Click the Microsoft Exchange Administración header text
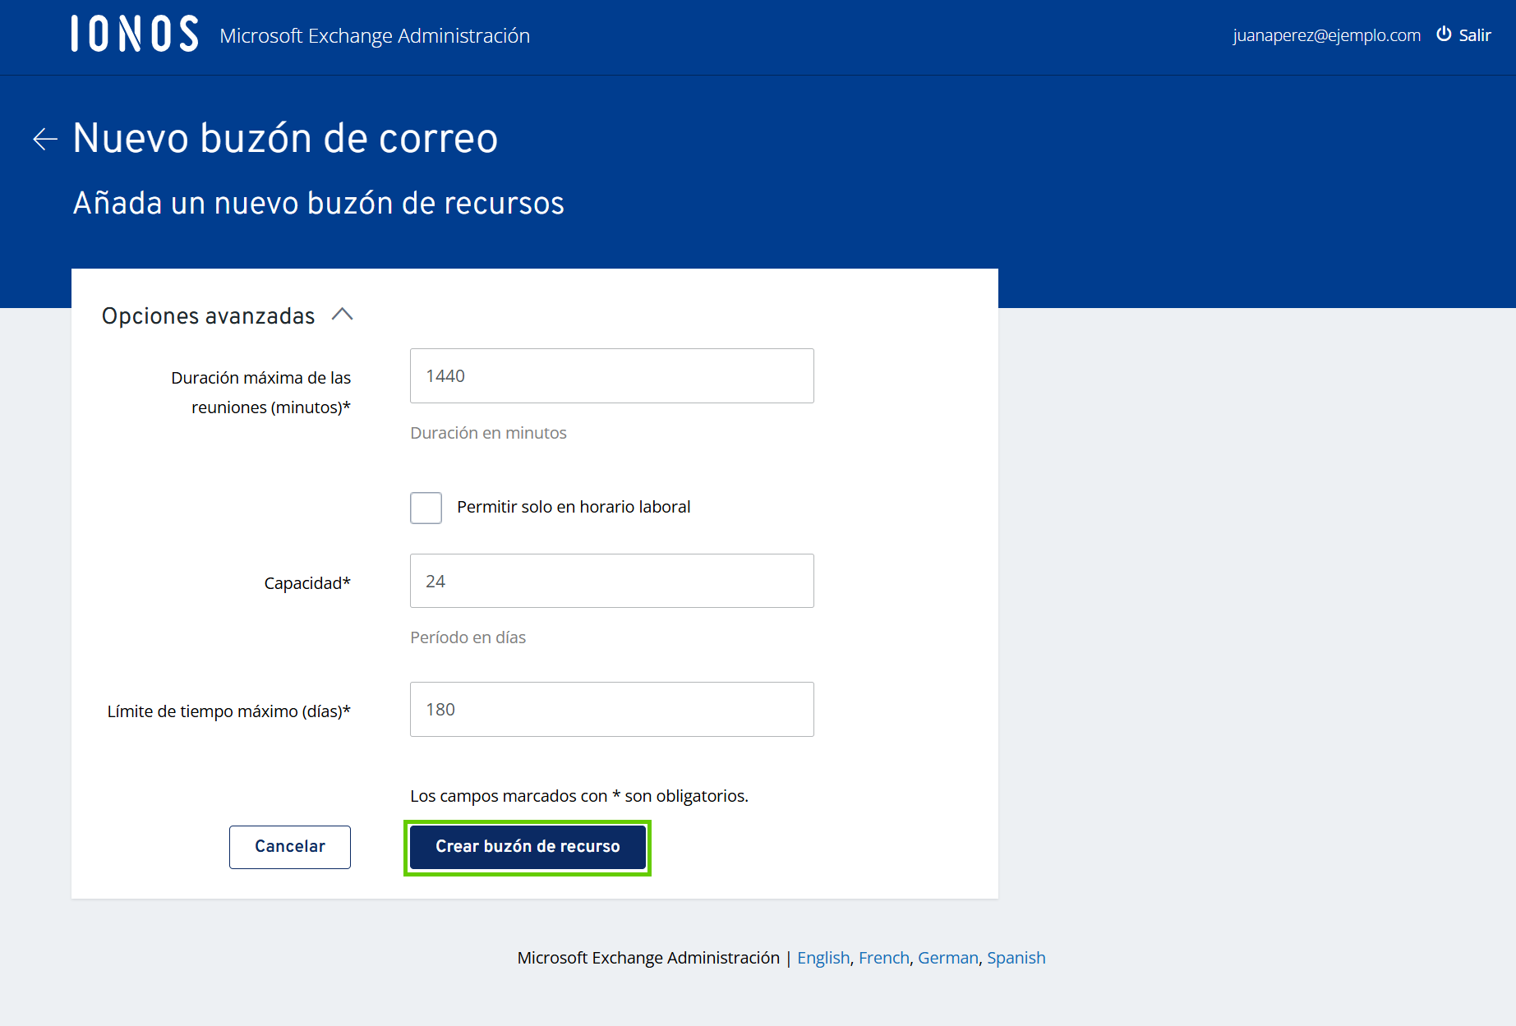This screenshot has width=1516, height=1026. 374,35
